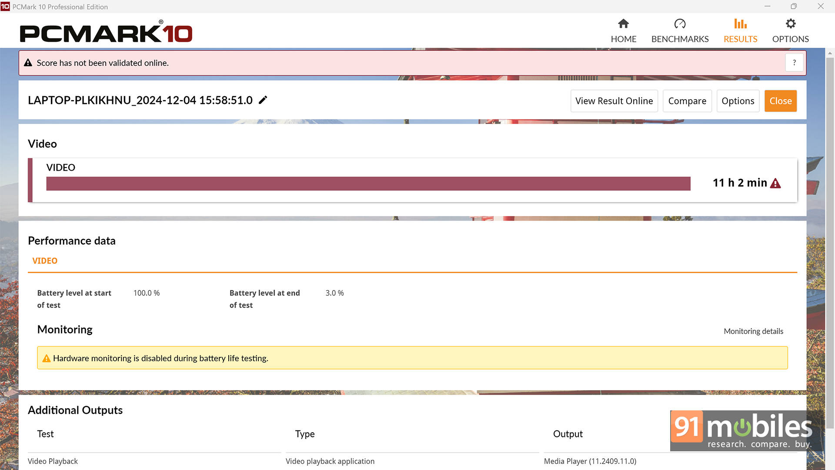Click the Test column header

45,434
